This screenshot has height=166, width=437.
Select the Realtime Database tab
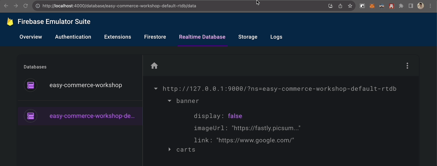click(202, 37)
